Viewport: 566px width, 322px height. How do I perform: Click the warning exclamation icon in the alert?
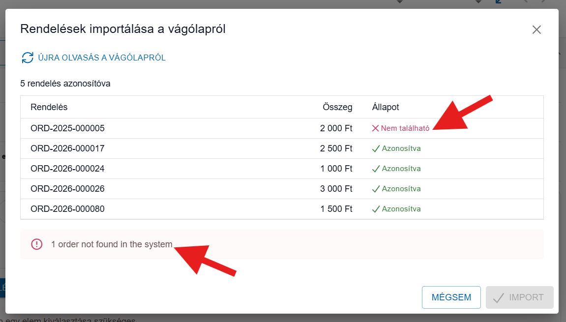(37, 244)
